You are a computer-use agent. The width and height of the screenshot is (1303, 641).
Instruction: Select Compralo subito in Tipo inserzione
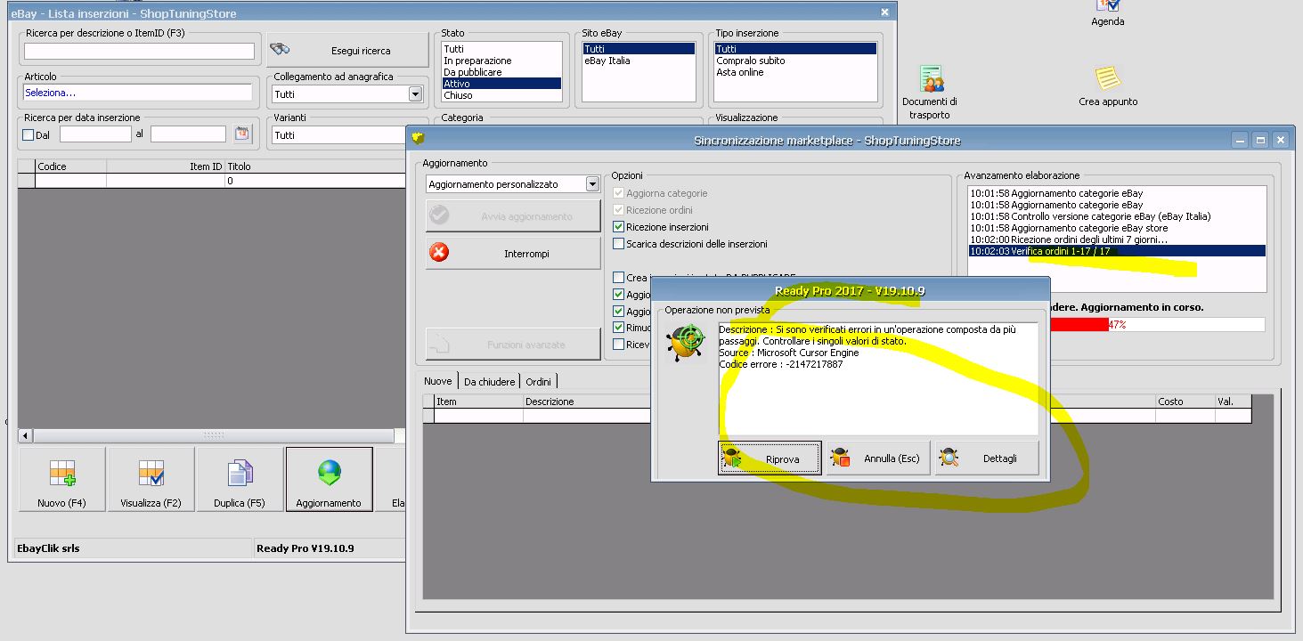tap(796, 61)
